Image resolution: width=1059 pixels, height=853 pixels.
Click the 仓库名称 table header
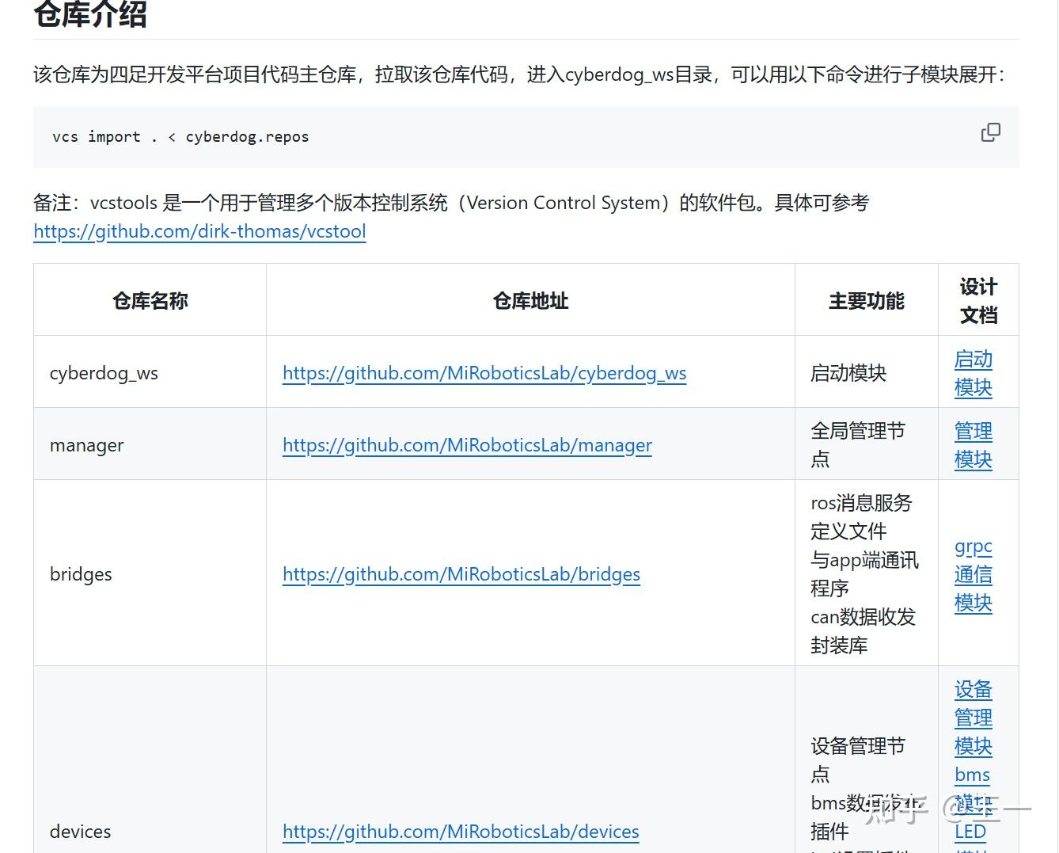click(149, 300)
